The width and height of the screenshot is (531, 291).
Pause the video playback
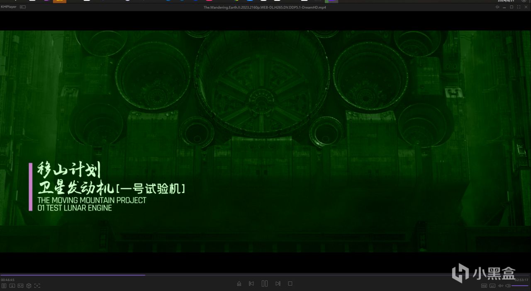[265, 284]
